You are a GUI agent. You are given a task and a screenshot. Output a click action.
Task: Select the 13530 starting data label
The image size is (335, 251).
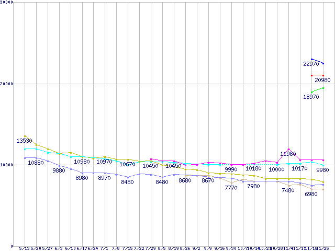(x=25, y=141)
